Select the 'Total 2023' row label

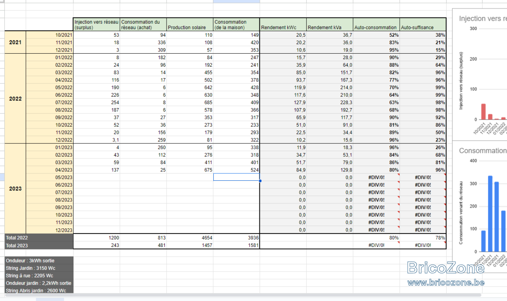39,245
